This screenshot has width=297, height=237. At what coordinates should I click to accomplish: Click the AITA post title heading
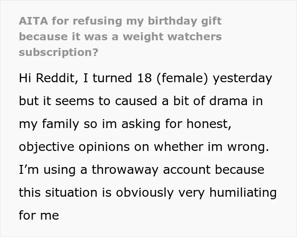[120, 36]
